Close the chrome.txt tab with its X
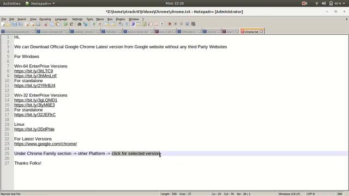The image size is (349, 196). click(x=261, y=32)
